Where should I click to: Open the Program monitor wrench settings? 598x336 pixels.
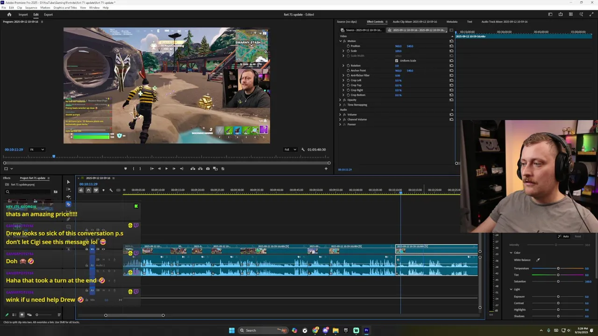click(x=303, y=149)
